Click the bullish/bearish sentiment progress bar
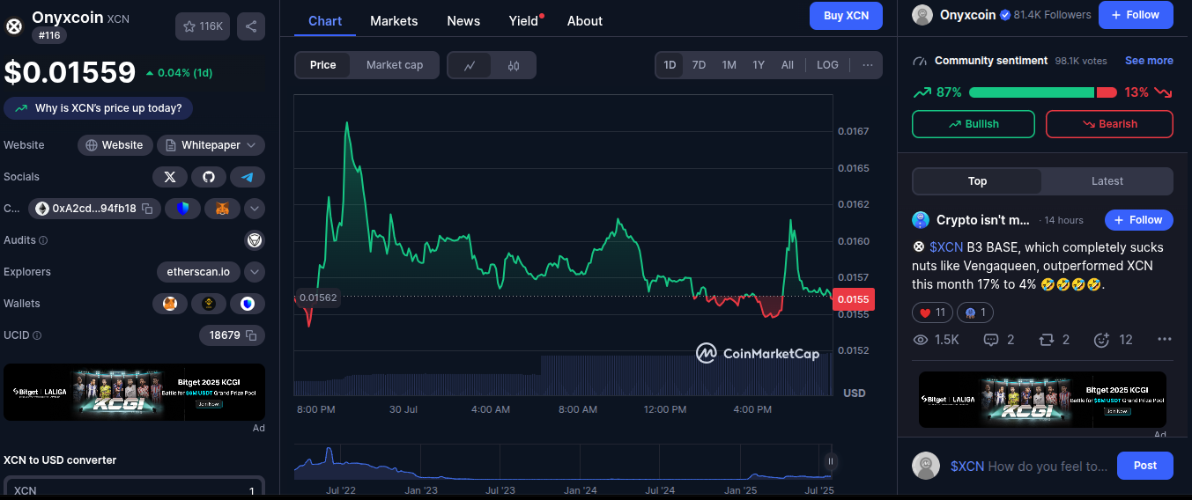The width and height of the screenshot is (1192, 500). (1043, 92)
